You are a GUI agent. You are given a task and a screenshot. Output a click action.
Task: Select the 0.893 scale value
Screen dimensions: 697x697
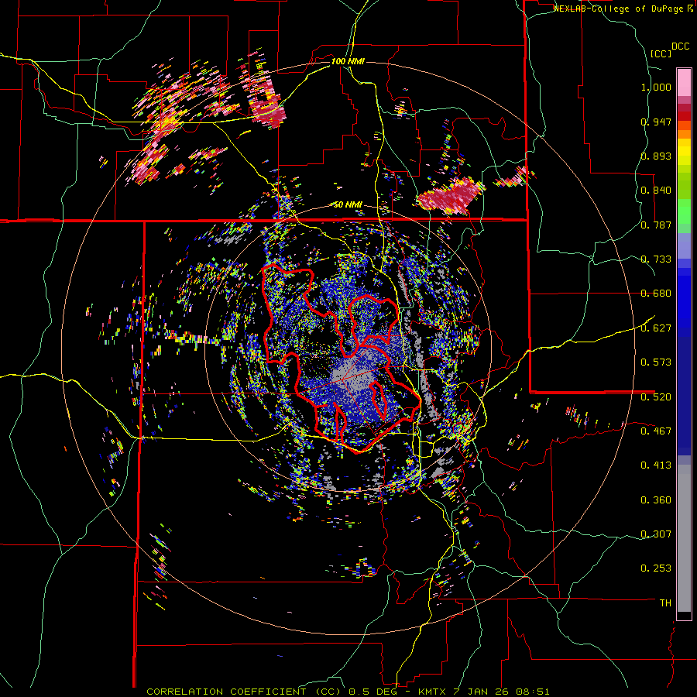(656, 156)
